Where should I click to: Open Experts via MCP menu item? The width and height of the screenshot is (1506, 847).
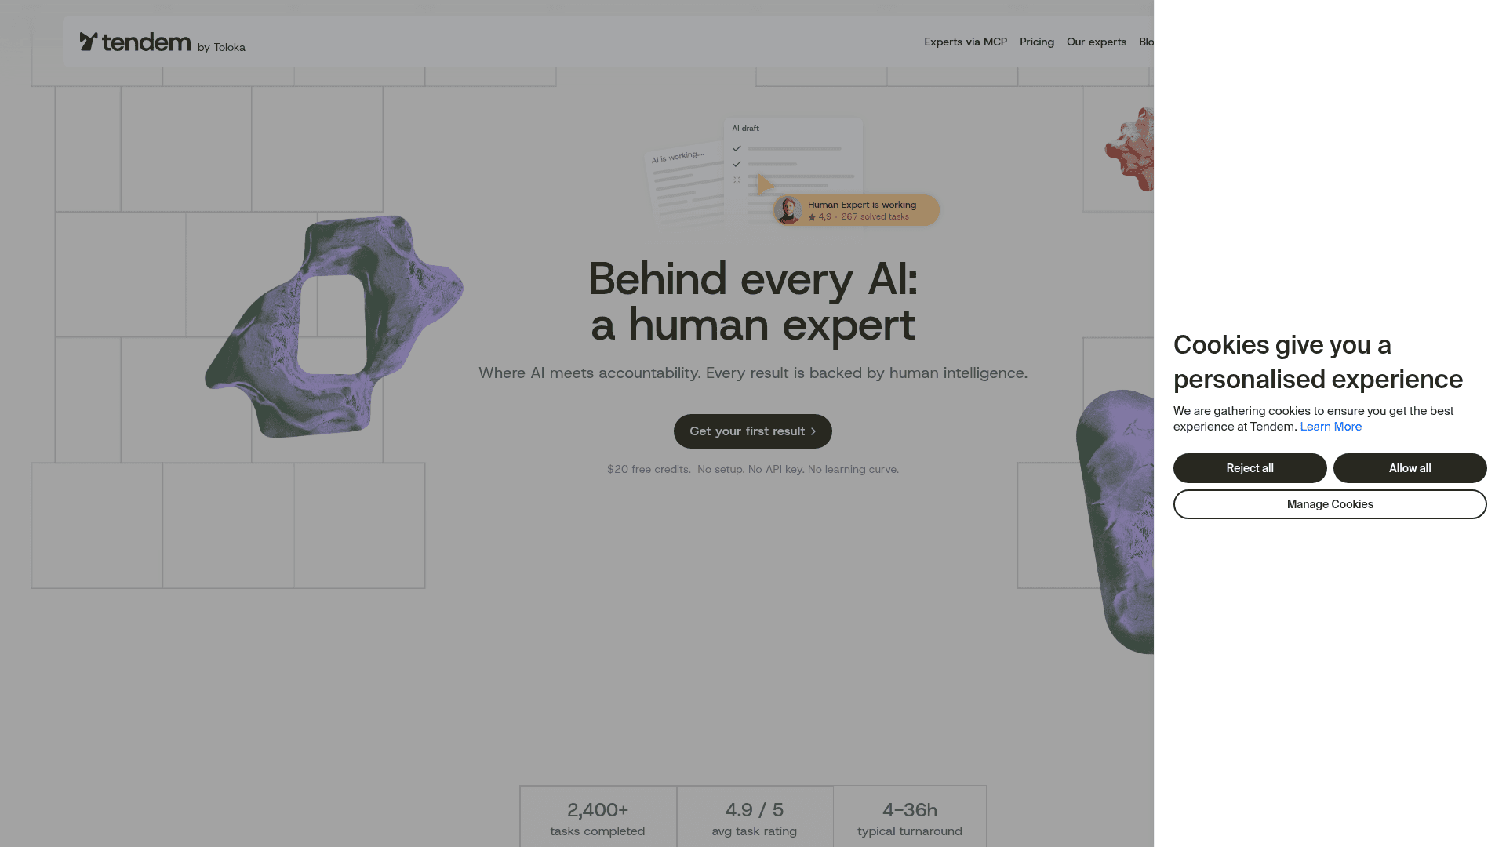[966, 42]
